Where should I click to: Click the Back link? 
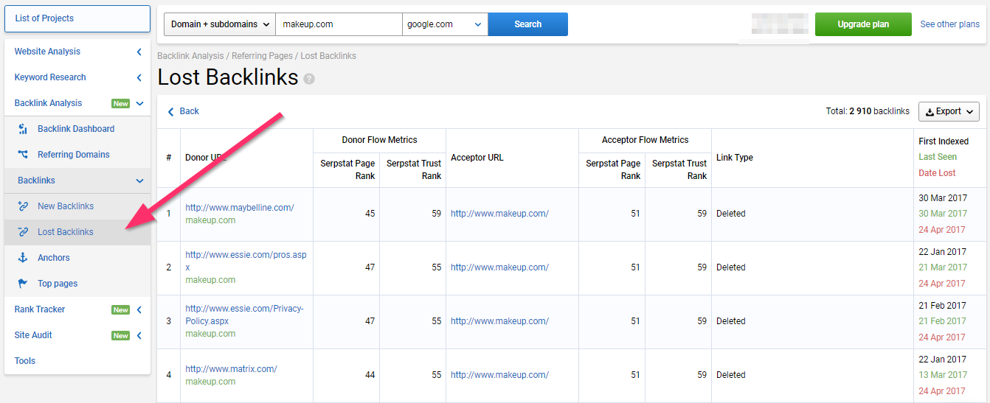(x=190, y=111)
